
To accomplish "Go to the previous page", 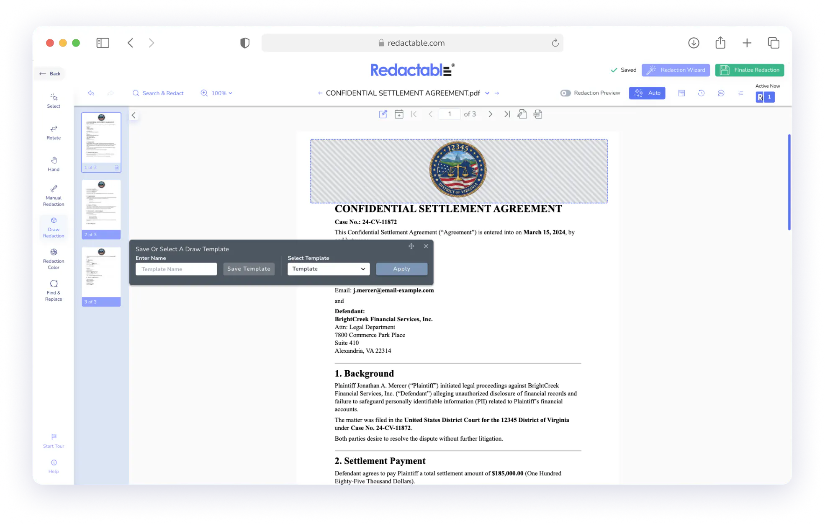I will coord(430,114).
